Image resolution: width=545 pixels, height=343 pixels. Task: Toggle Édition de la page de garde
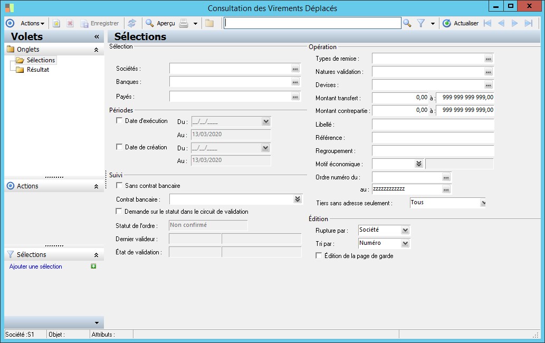319,256
